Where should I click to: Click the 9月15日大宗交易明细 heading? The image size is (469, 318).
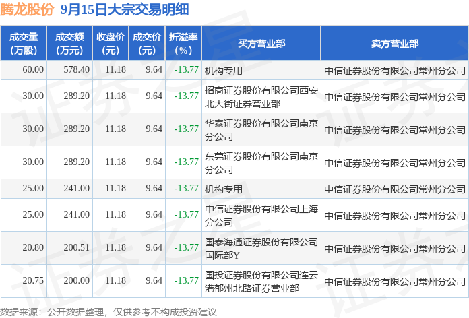click(x=125, y=9)
